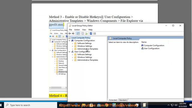Select Windows Settings label under Computer Configuration
Screen dimensions: 192x108
point(85,46)
